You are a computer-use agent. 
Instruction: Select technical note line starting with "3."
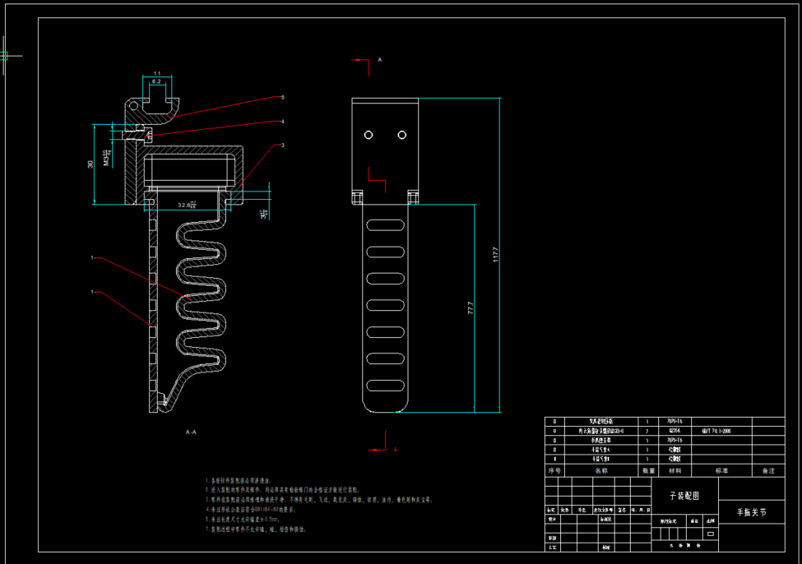click(x=319, y=500)
